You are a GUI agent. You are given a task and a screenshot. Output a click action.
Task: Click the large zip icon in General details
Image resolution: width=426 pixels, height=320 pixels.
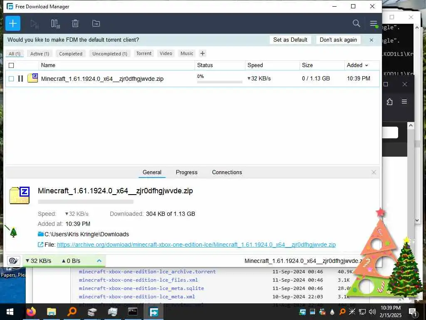[x=20, y=195]
